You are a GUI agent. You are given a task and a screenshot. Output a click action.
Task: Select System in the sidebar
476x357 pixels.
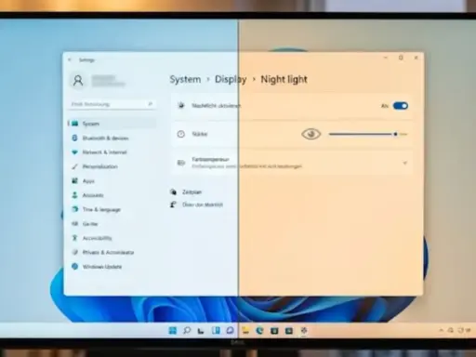coord(112,124)
